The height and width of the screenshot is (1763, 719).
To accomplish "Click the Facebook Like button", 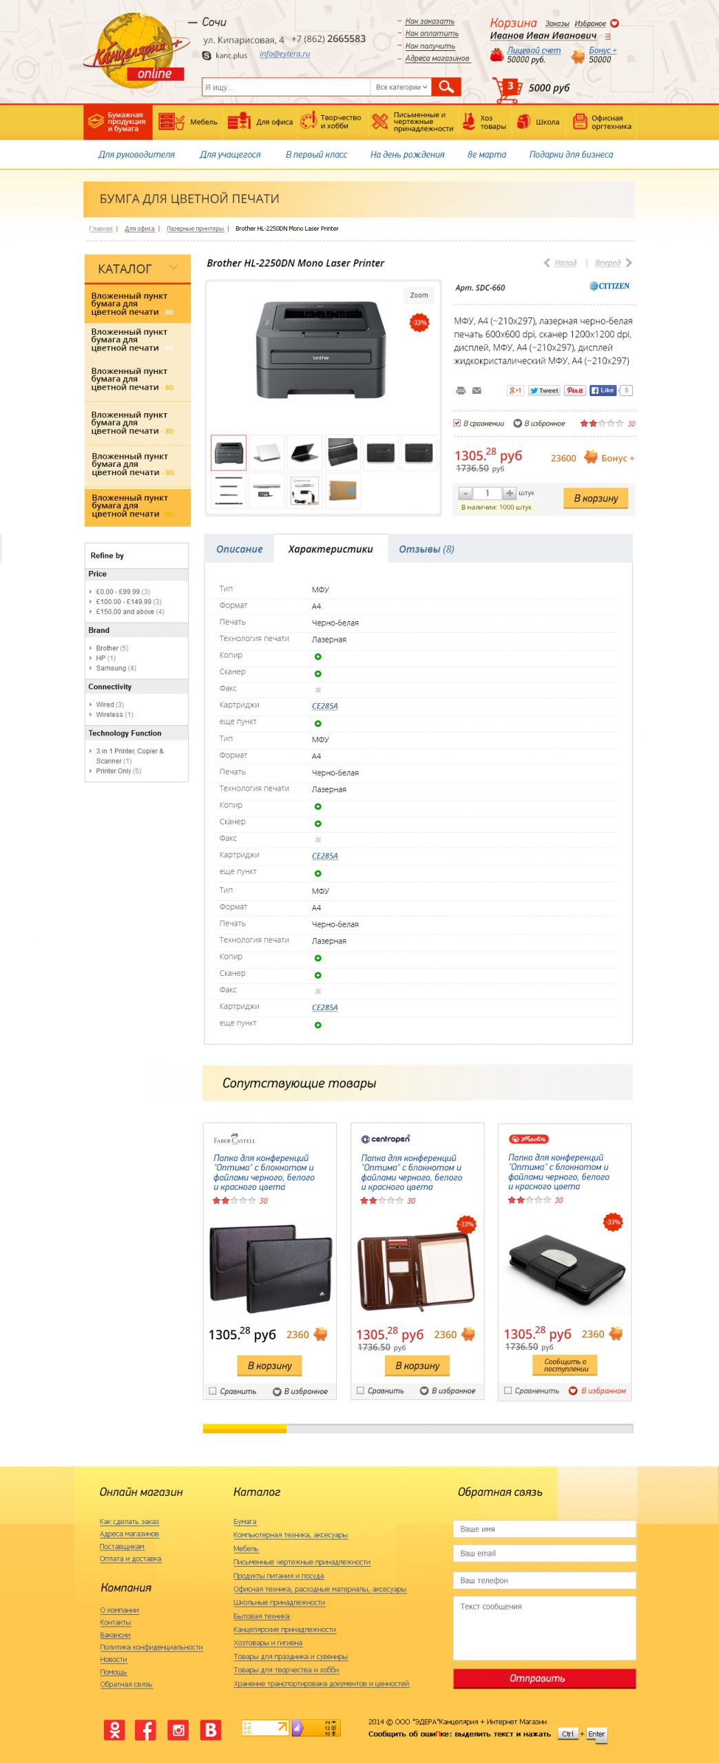I will click(603, 390).
